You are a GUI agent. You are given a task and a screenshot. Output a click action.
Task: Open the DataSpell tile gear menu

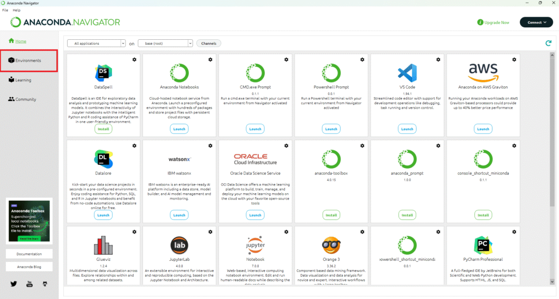(x=134, y=60)
